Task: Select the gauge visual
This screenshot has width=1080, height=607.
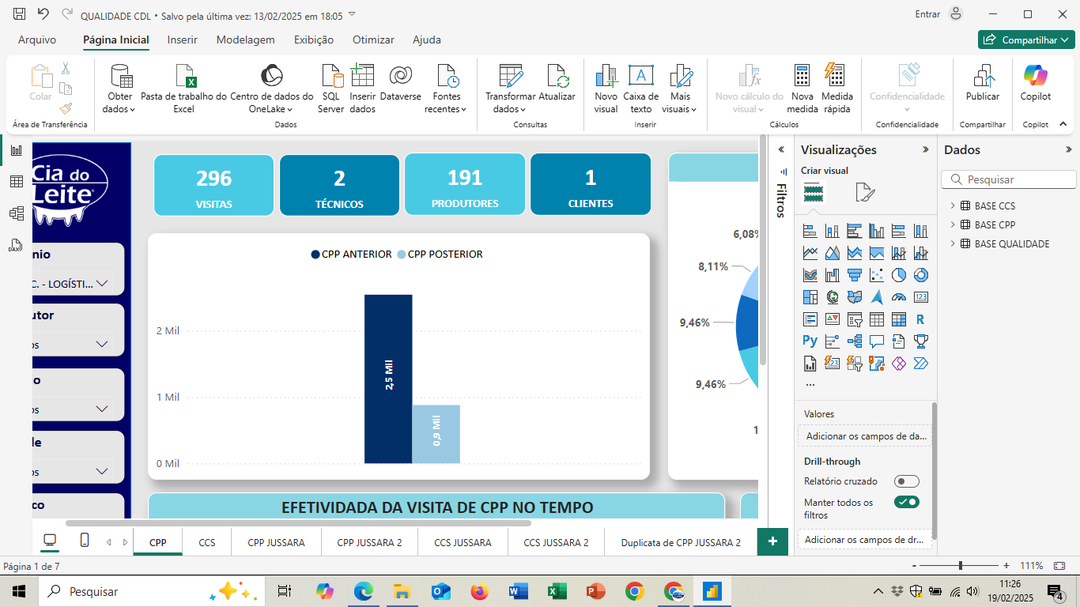Action: point(898,297)
